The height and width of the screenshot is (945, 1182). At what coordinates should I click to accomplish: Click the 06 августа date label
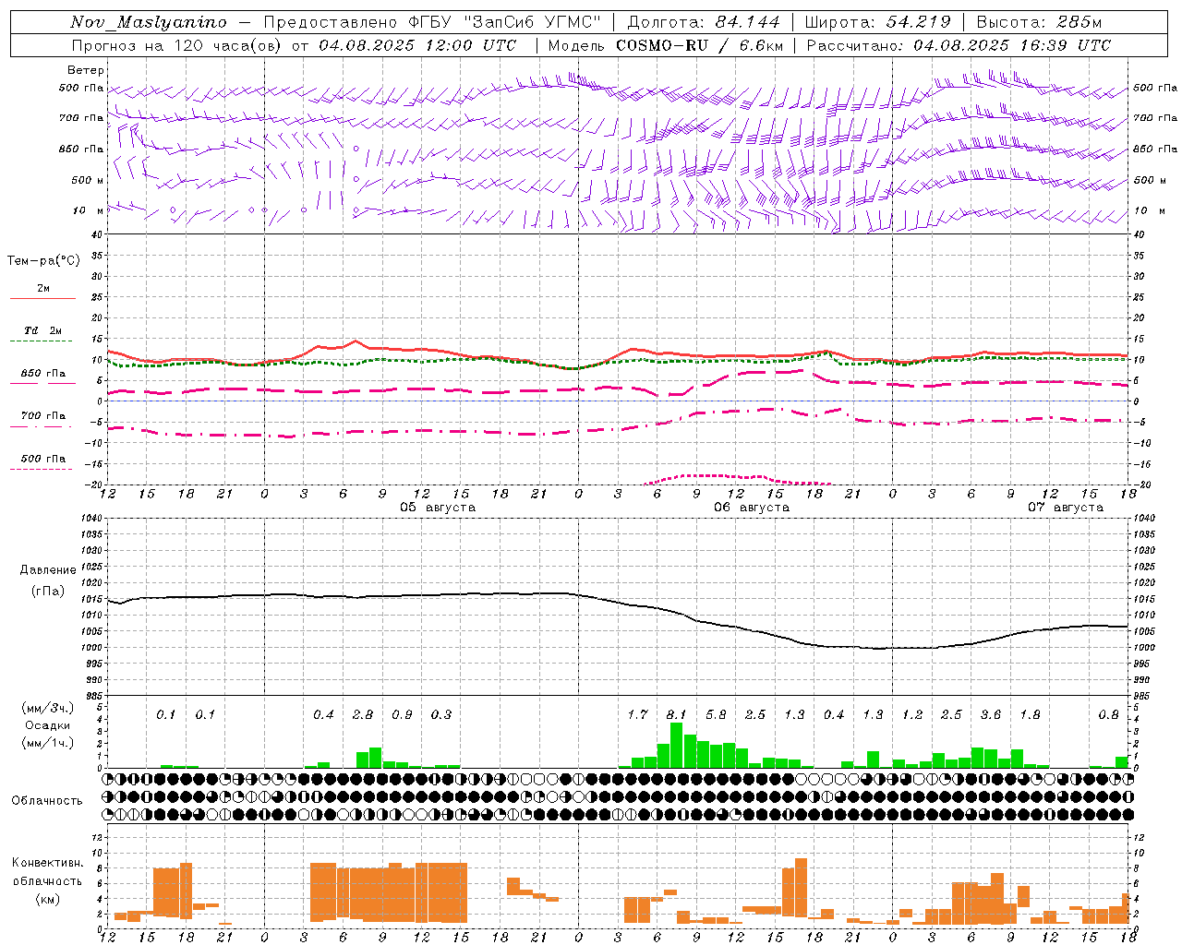click(752, 508)
